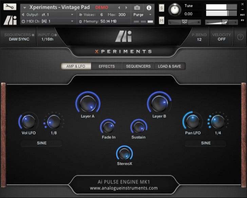
Task: Click www.analogueinstruments.com link
Action: 123,188
